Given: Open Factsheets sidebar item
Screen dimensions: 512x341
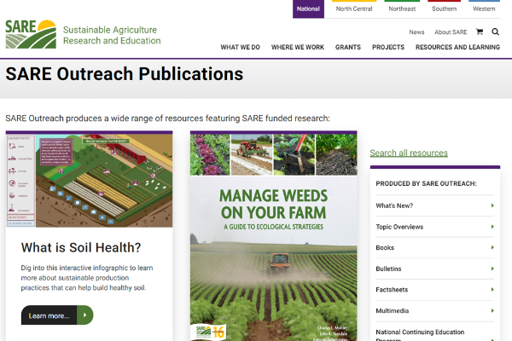Looking at the screenshot, I should (x=434, y=290).
